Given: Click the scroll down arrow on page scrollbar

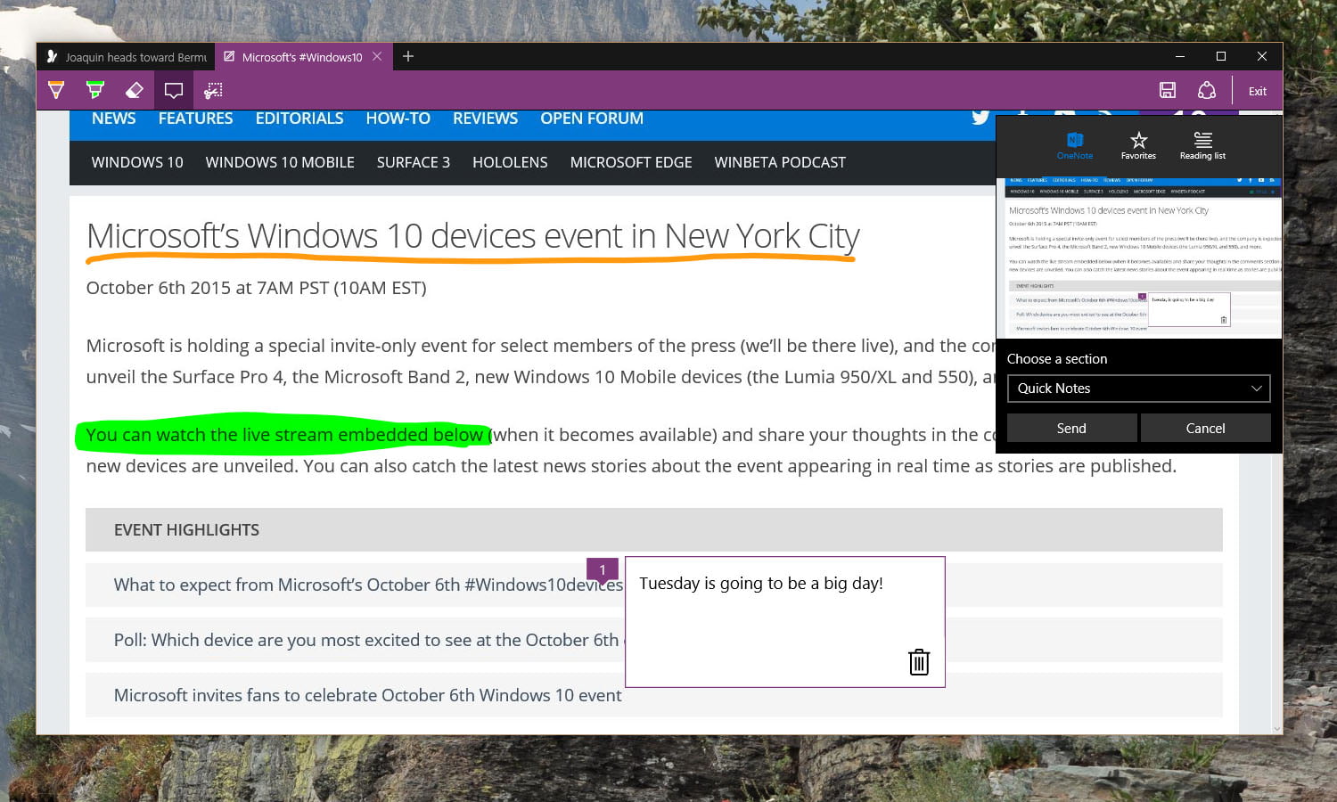Looking at the screenshot, I should [x=1277, y=728].
